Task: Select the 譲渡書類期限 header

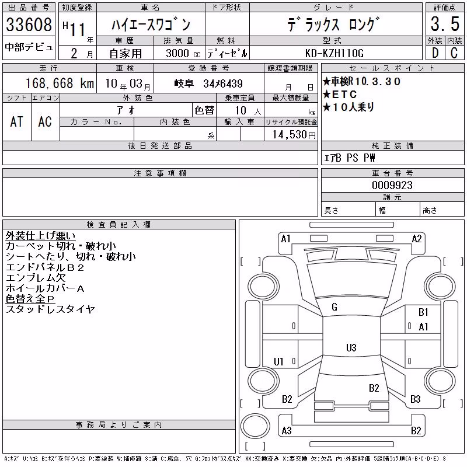Action: [290, 68]
